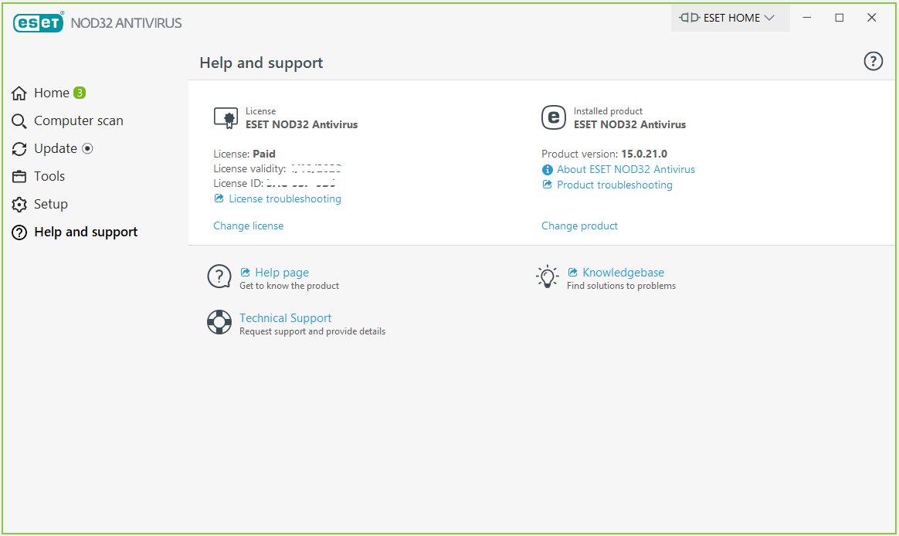Open the Home section in the sidebar

pyautogui.click(x=52, y=93)
